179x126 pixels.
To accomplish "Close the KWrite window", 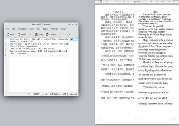I will click(76, 24).
